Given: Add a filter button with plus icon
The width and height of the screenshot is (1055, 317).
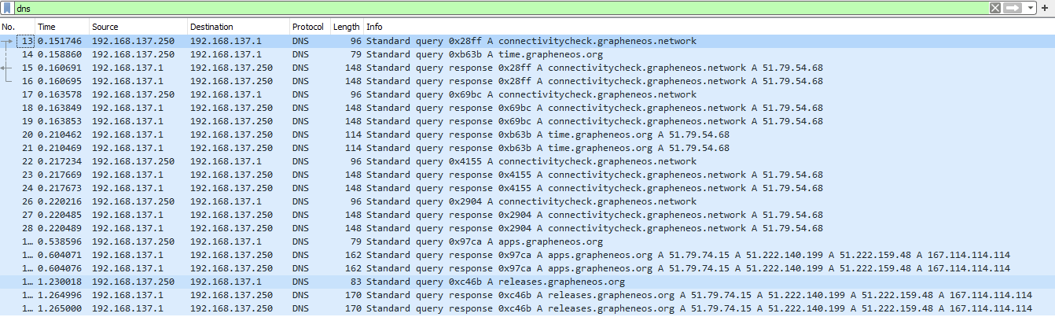Looking at the screenshot, I should (1044, 8).
